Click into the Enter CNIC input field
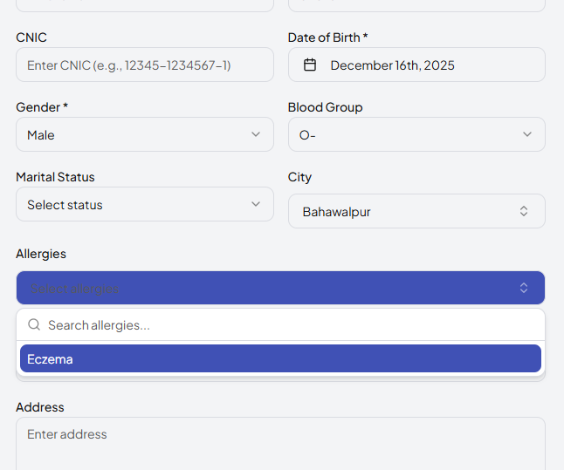This screenshot has height=470, width=564. pos(144,65)
